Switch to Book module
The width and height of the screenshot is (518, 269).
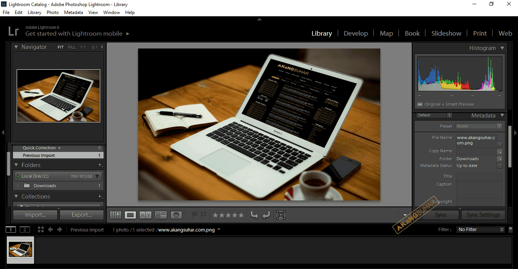point(412,33)
